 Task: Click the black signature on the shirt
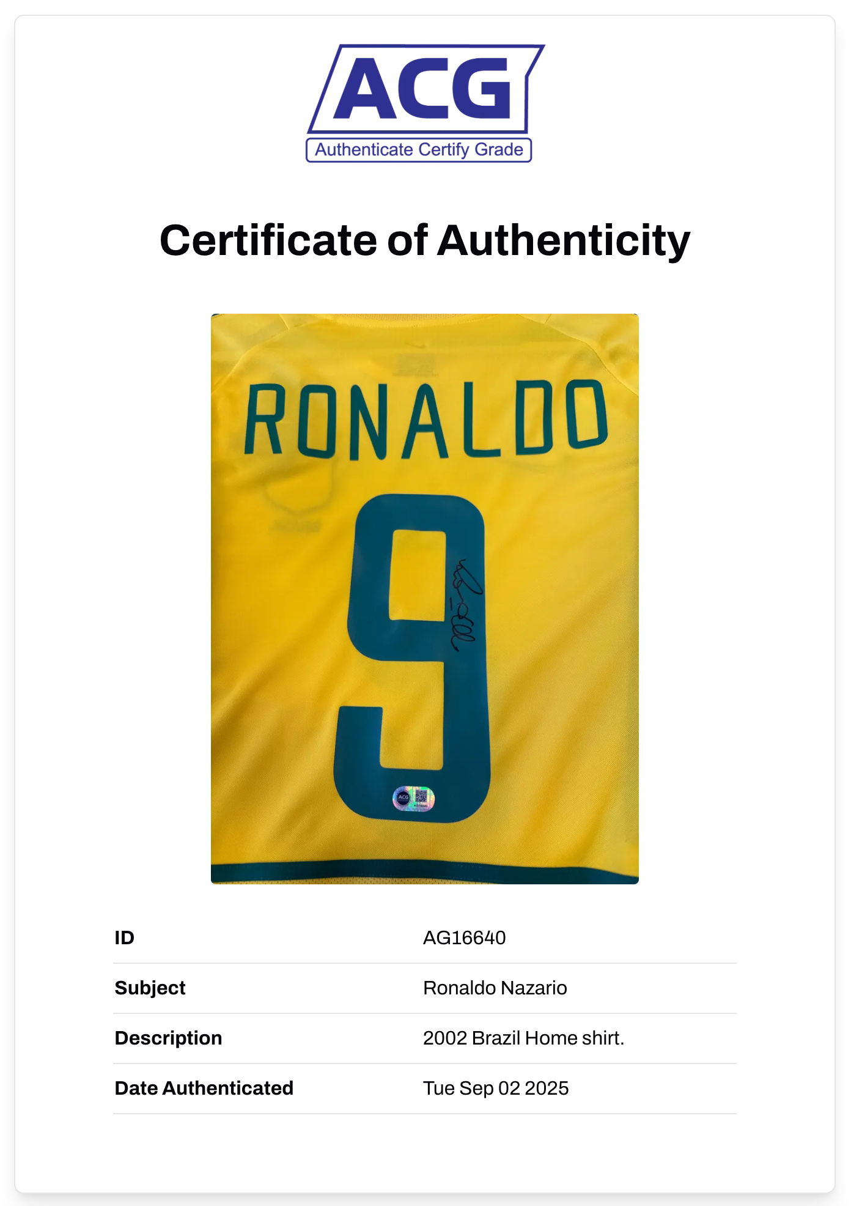pyautogui.click(x=465, y=605)
